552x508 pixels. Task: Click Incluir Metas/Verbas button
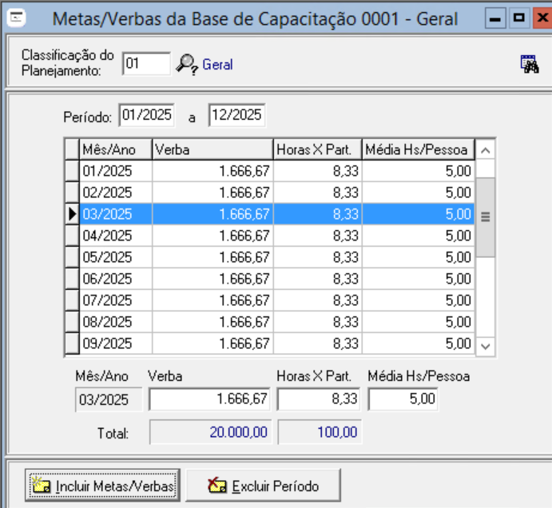point(101,486)
